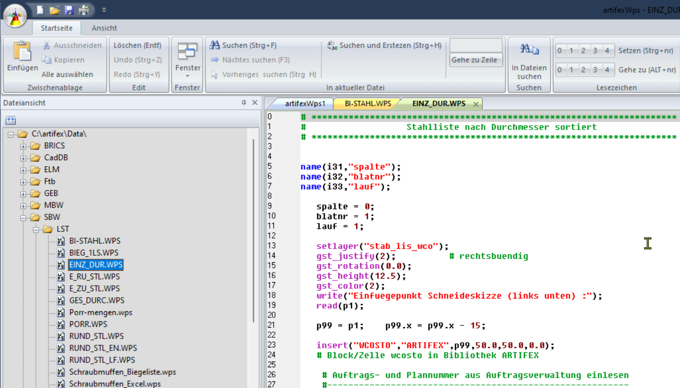This screenshot has width=680, height=388.
Task: Click the new document icon in title bar
Action: click(x=40, y=10)
